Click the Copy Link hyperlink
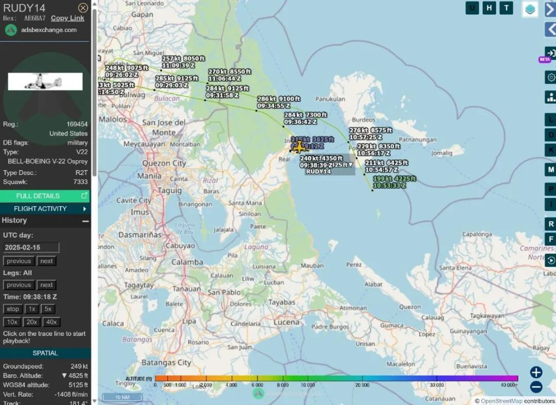Viewport: 556px width, 405px height. (x=67, y=18)
